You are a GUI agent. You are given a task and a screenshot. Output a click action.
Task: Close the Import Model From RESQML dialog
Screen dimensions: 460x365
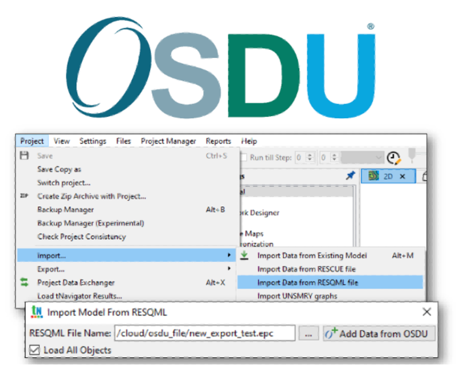point(427,312)
